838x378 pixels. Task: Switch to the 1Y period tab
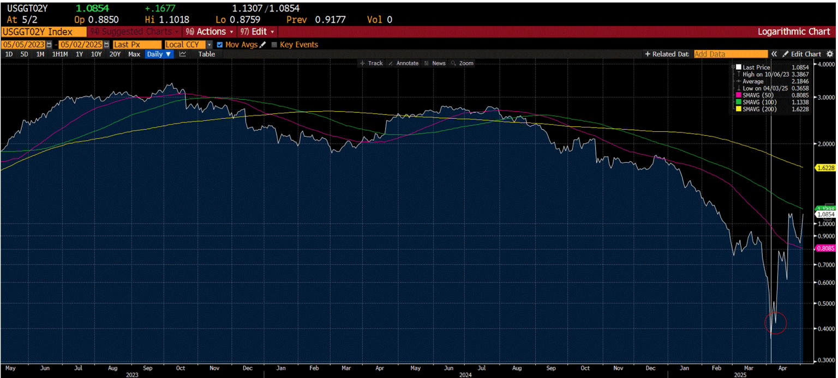point(78,54)
